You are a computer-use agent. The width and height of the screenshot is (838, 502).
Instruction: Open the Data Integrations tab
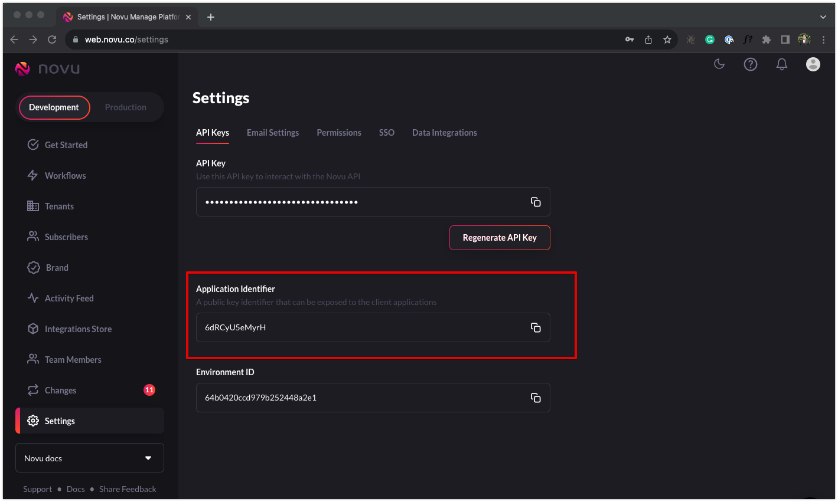tap(445, 133)
